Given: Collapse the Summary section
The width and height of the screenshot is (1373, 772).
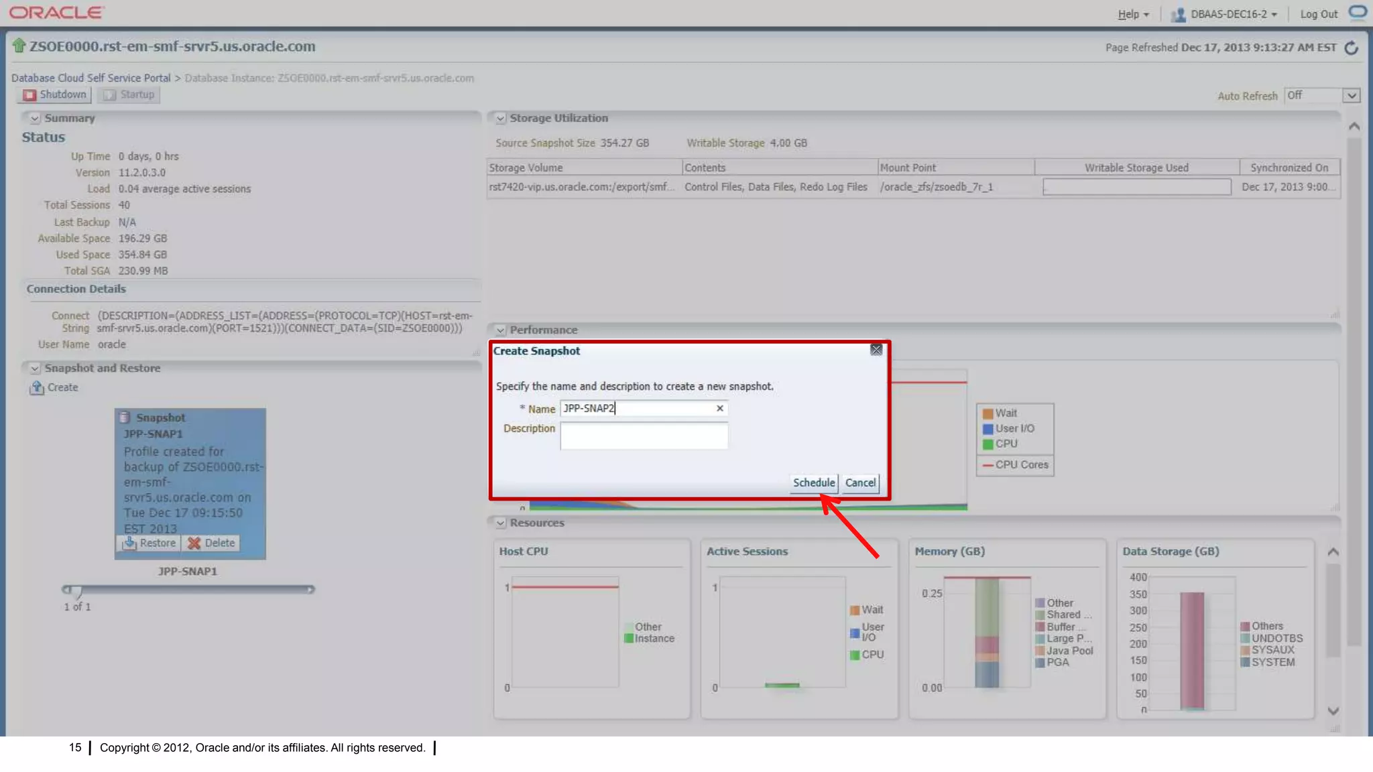Looking at the screenshot, I should (x=35, y=118).
